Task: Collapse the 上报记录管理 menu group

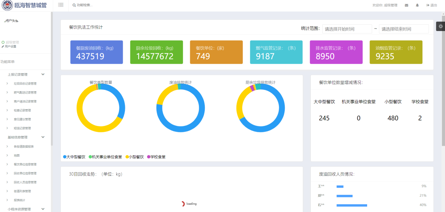Action: point(26,74)
